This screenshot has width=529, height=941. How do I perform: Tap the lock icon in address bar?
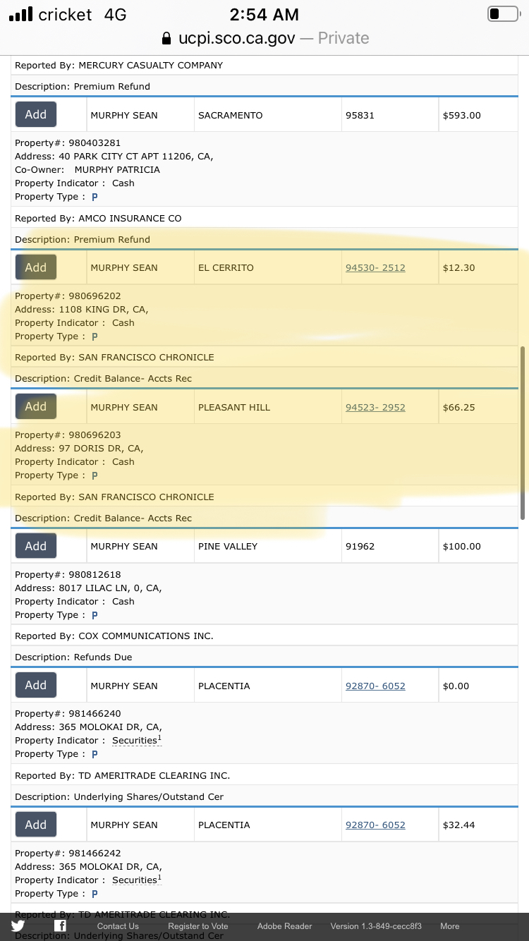coord(166,38)
